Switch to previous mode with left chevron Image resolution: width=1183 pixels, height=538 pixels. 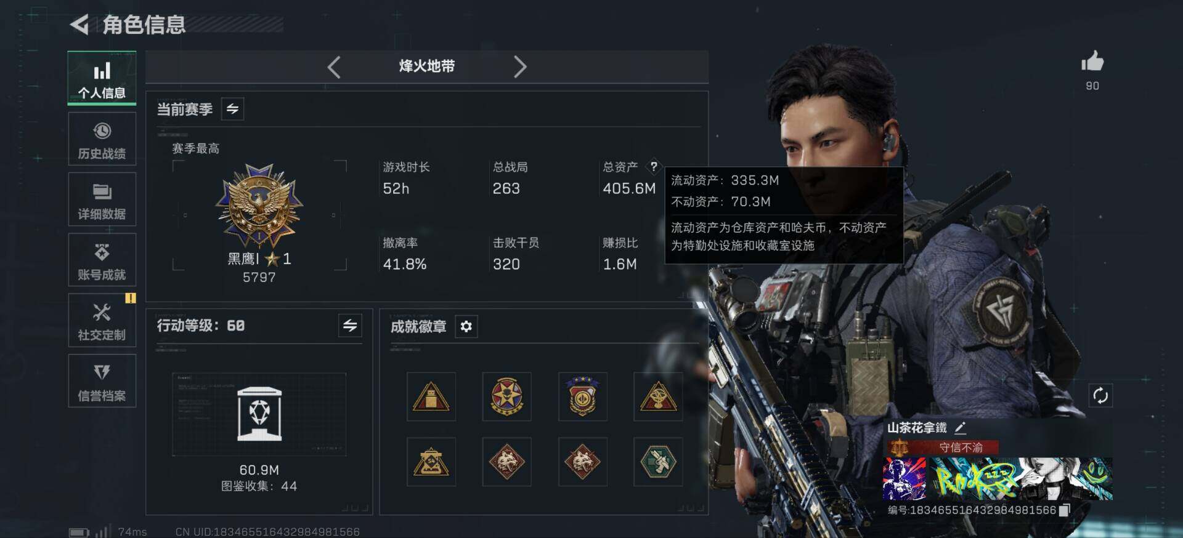[x=334, y=67]
